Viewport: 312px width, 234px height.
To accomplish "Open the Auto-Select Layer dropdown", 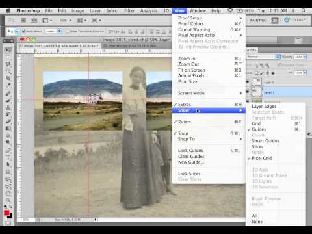I will click(x=54, y=31).
